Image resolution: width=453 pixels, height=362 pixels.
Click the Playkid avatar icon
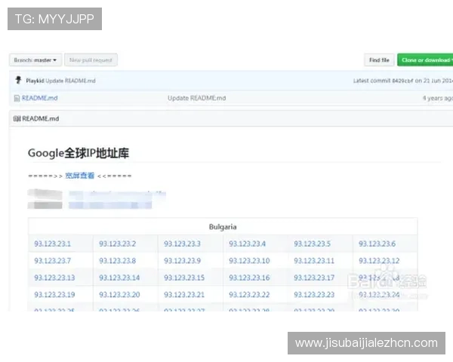point(18,80)
